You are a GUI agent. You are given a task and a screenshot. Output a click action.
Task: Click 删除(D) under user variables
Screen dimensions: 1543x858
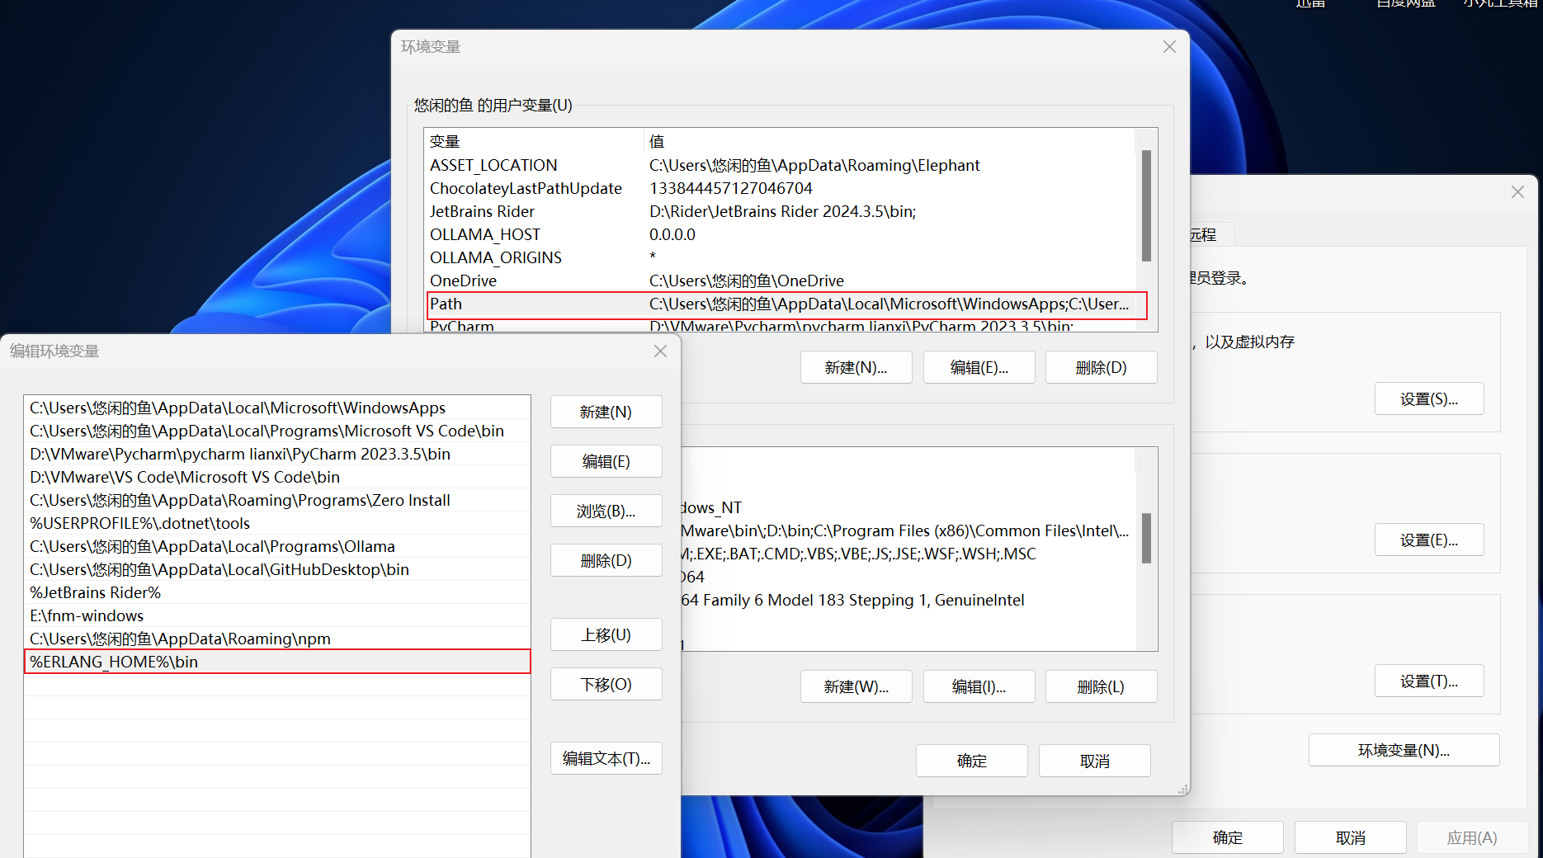pos(1102,367)
